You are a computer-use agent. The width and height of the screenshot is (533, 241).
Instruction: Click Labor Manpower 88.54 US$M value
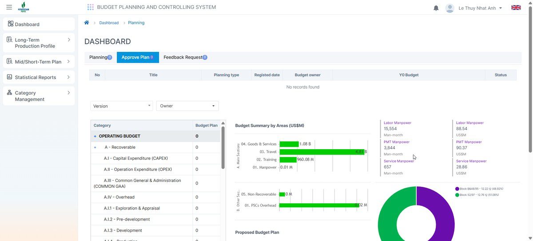(461, 129)
